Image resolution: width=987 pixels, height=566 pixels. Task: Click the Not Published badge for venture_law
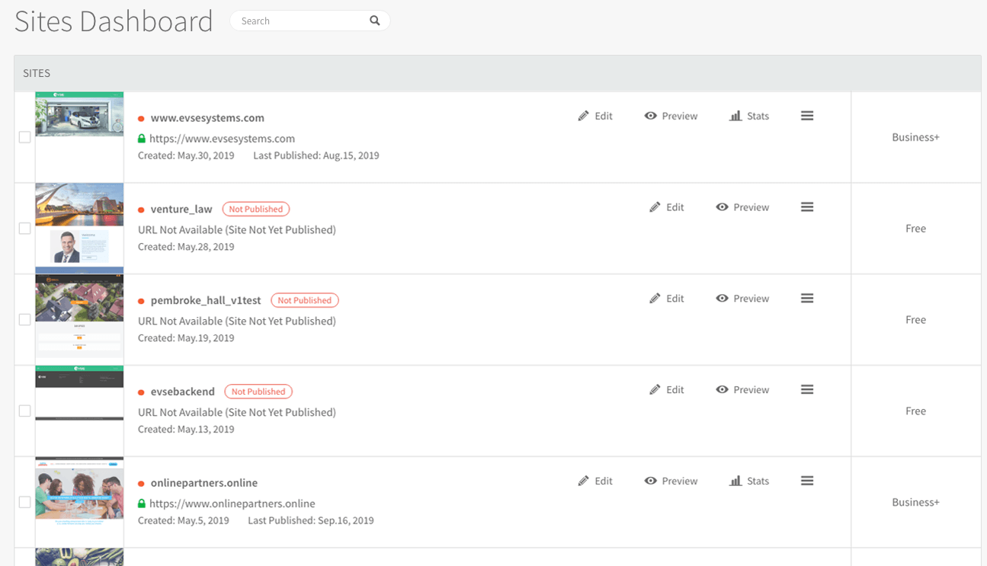coord(256,209)
